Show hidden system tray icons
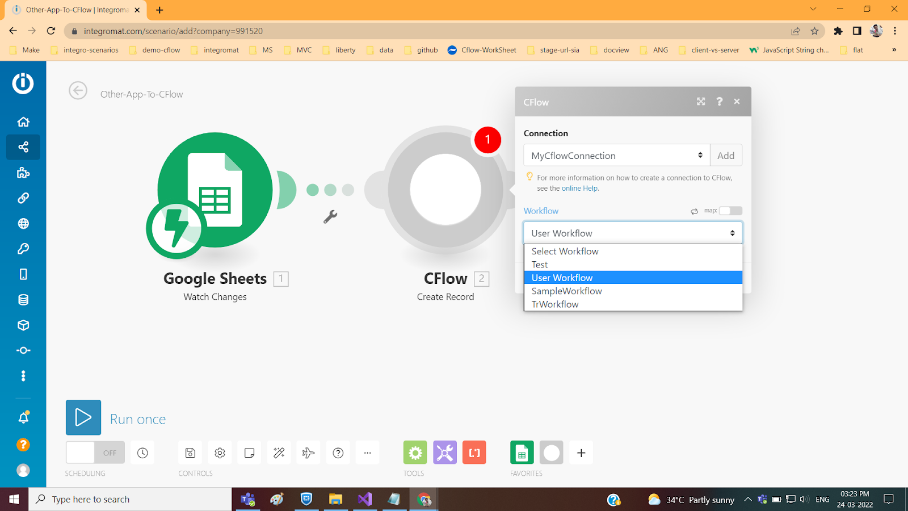Image resolution: width=908 pixels, height=511 pixels. pos(748,499)
